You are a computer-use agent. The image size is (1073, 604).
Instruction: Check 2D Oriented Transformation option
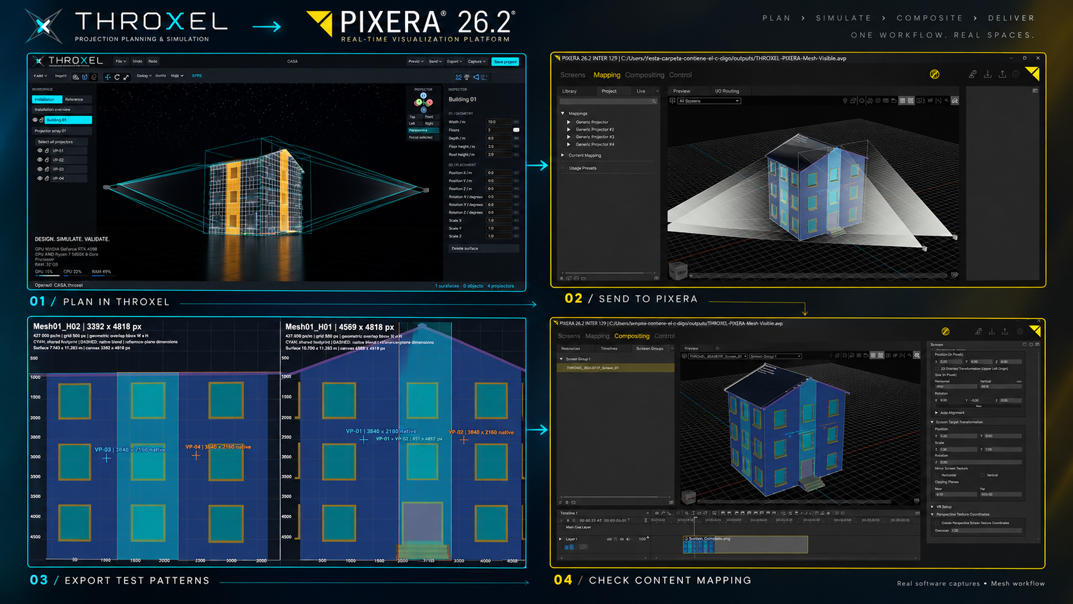click(x=937, y=368)
